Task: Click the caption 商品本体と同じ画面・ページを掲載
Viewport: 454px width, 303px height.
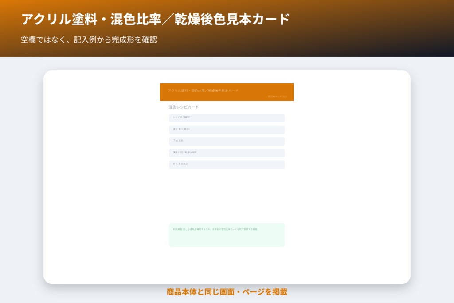Action: tap(227, 292)
